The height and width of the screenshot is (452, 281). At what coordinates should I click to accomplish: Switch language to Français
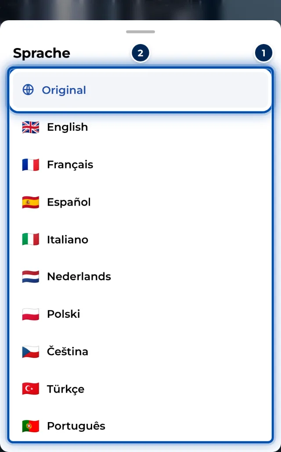140,165
